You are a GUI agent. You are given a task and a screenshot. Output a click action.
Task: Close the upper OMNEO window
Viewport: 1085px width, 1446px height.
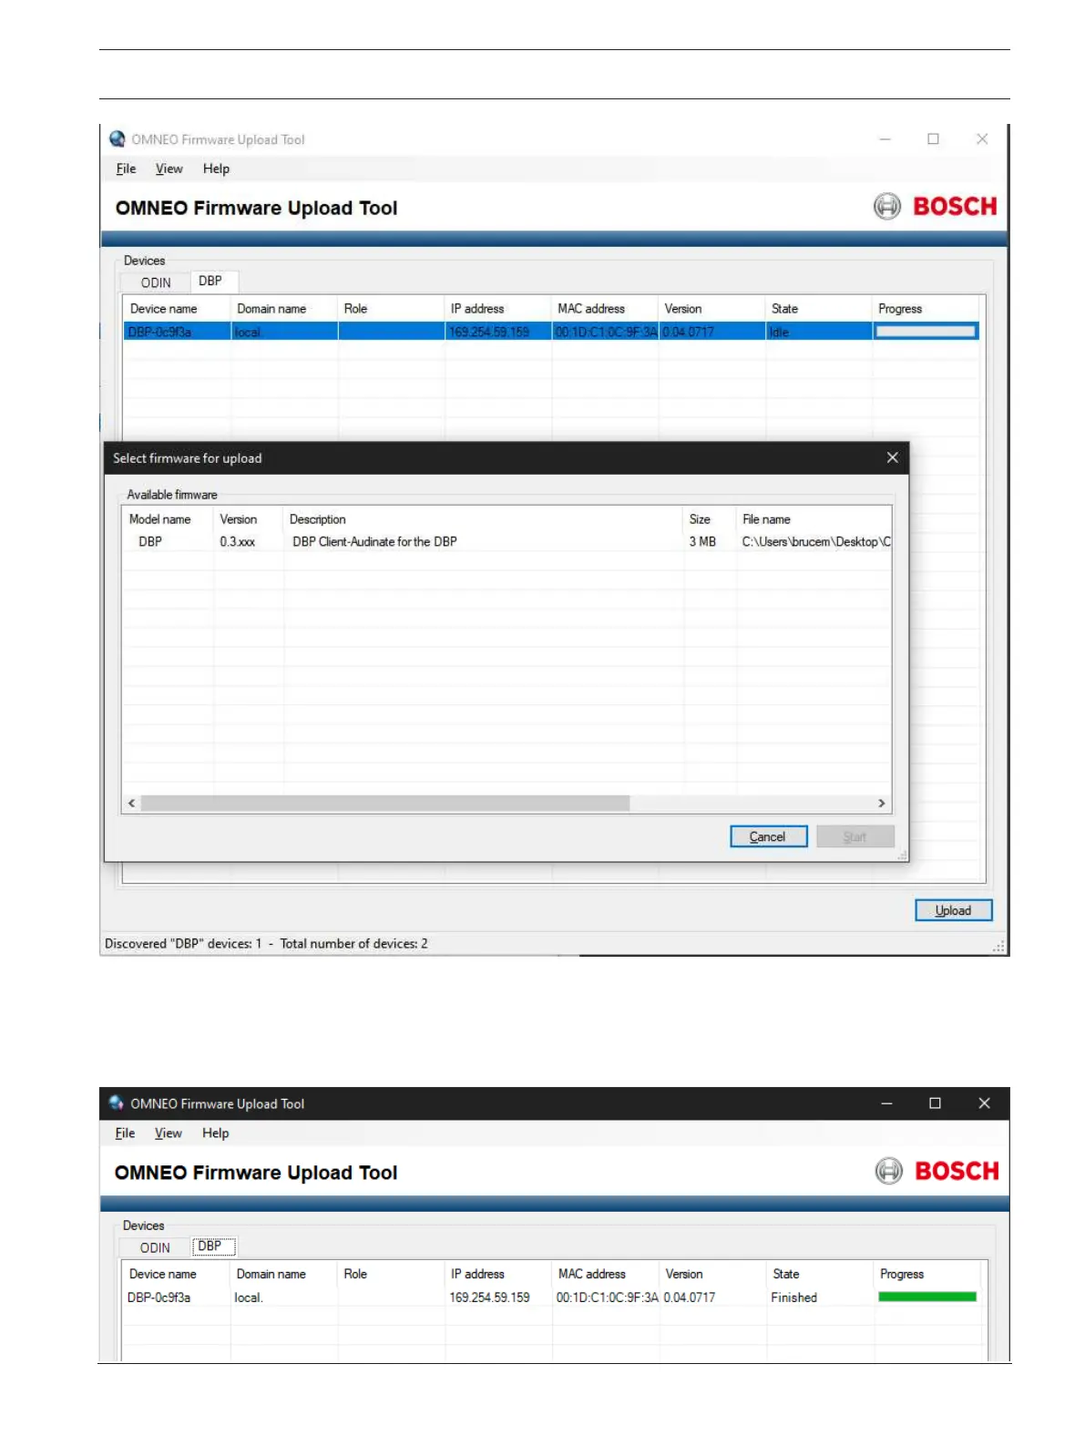coord(982,138)
